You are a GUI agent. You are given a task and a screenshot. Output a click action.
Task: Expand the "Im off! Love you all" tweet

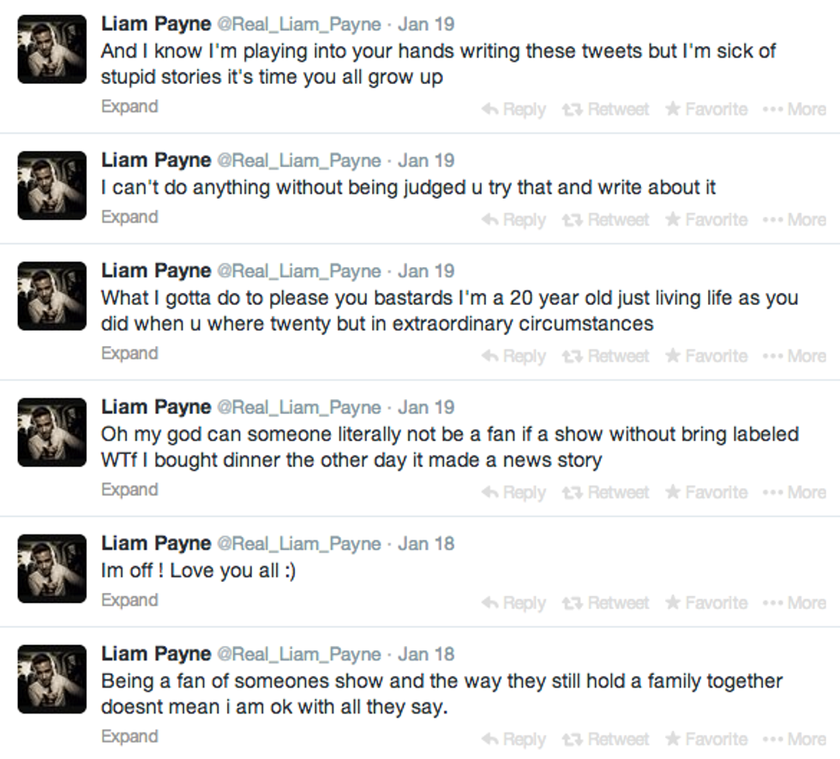(x=129, y=601)
